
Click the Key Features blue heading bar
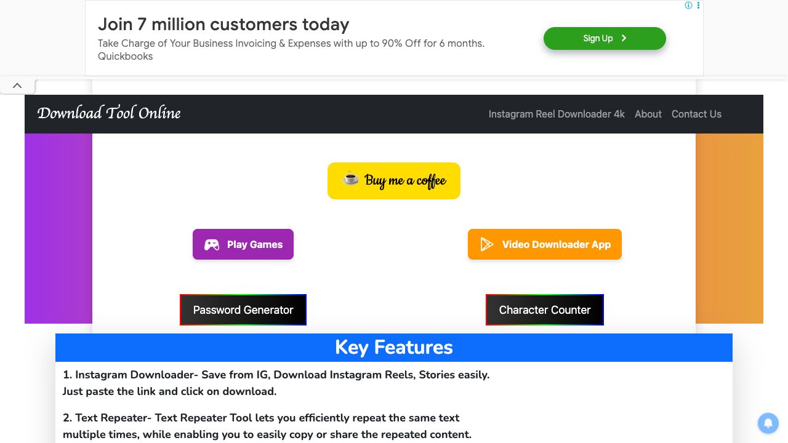(394, 348)
